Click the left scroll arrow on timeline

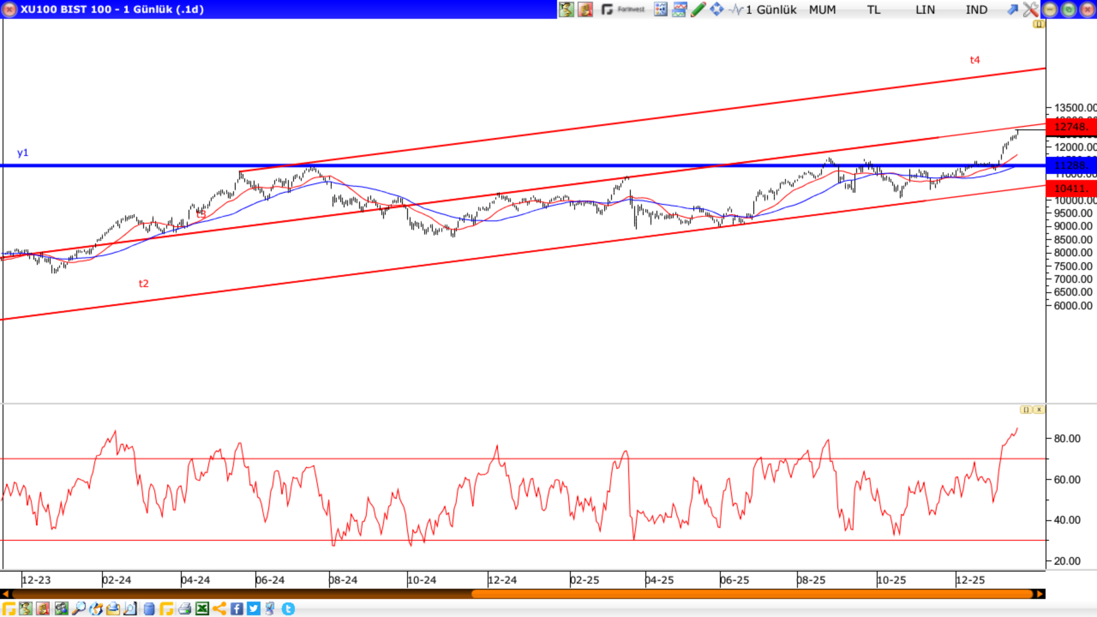[x=5, y=594]
